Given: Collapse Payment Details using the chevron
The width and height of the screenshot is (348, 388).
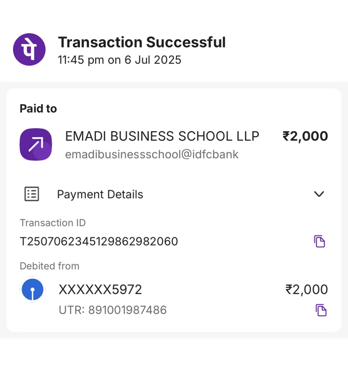Looking at the screenshot, I should click(x=319, y=194).
